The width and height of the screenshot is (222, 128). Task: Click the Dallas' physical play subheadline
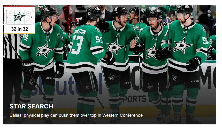[76, 115]
